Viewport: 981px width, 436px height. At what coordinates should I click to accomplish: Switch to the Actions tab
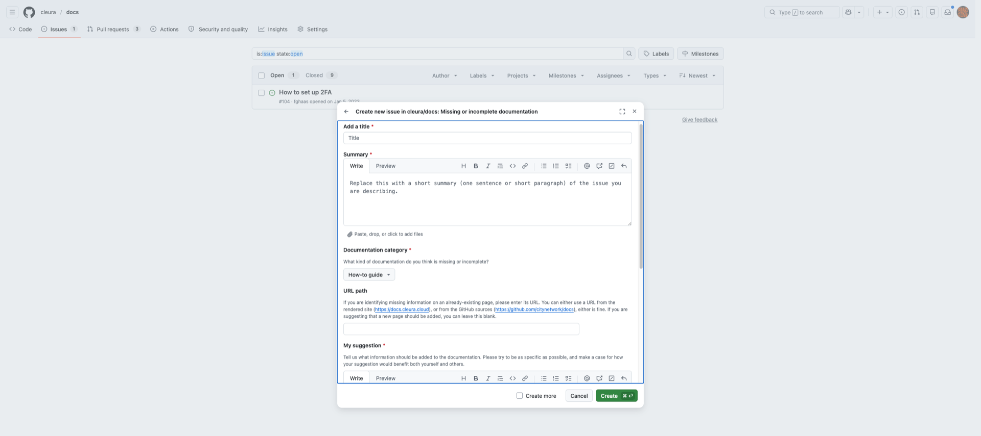(165, 29)
